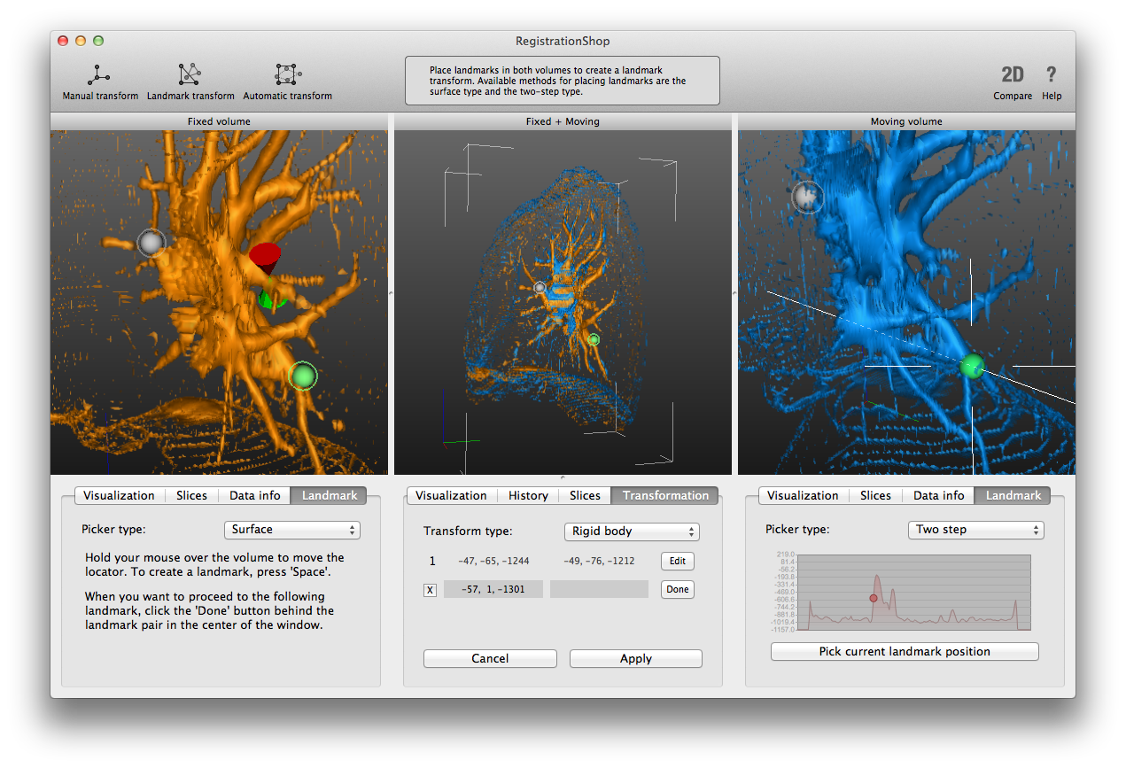This screenshot has height=768, width=1126.
Task: Click the -57, 1, -1301 landmark coordinate field
Action: 493,590
